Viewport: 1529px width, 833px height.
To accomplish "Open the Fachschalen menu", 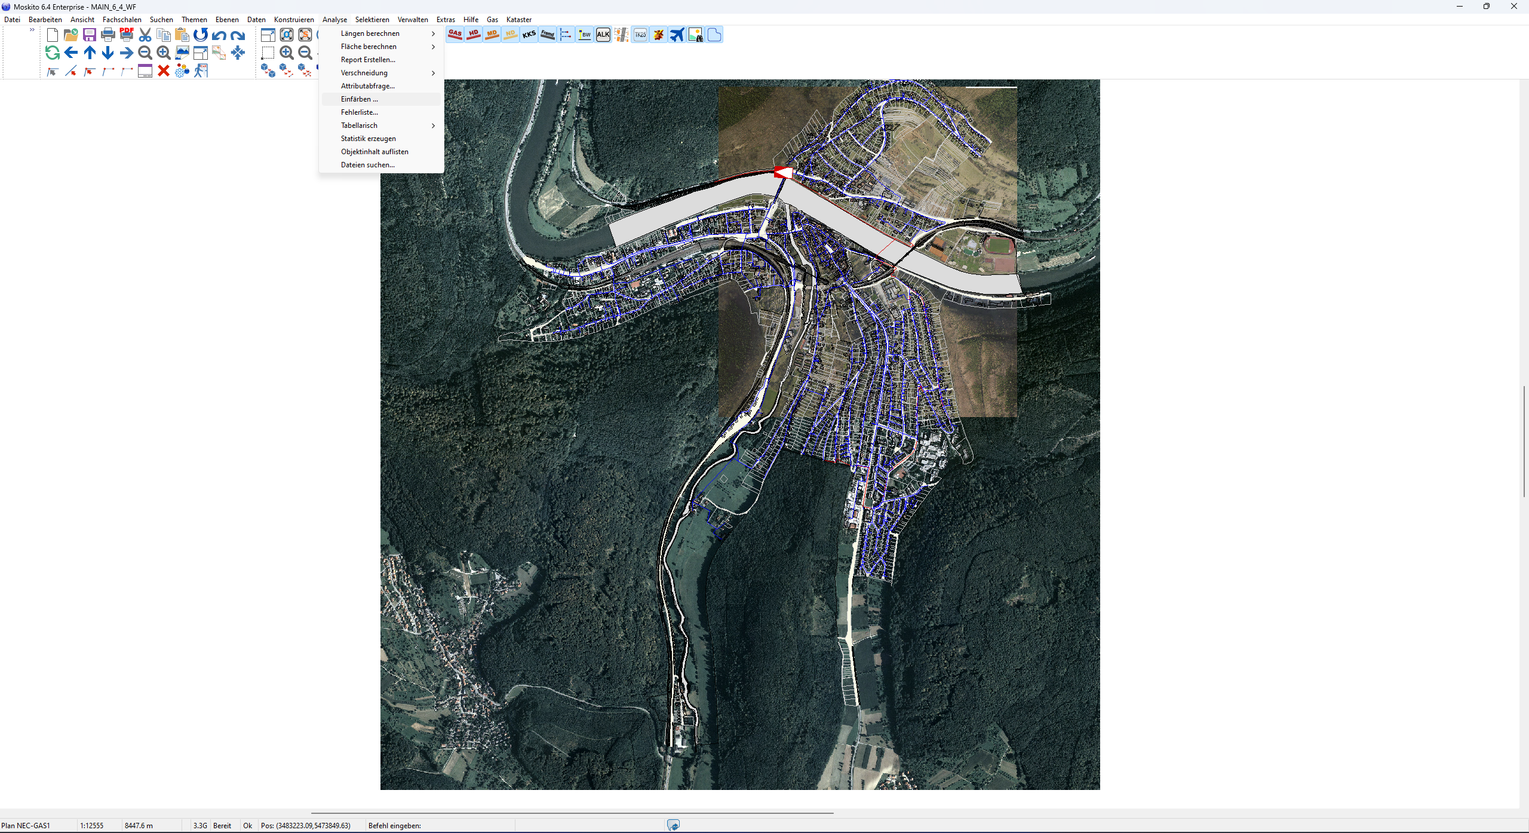I will click(x=122, y=20).
